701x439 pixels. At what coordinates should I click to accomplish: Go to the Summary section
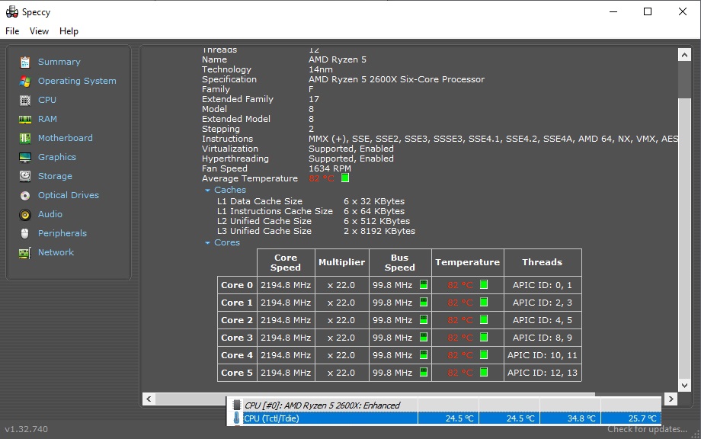pyautogui.click(x=59, y=62)
